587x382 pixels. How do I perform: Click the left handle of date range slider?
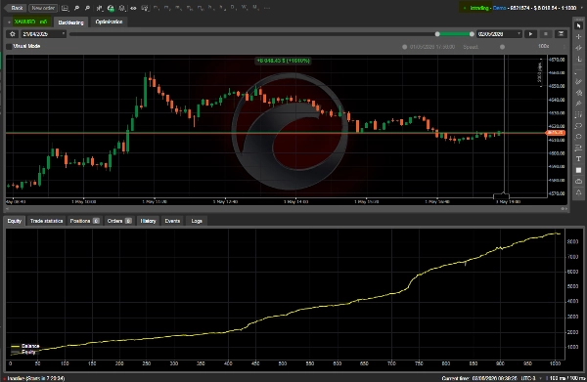click(437, 34)
